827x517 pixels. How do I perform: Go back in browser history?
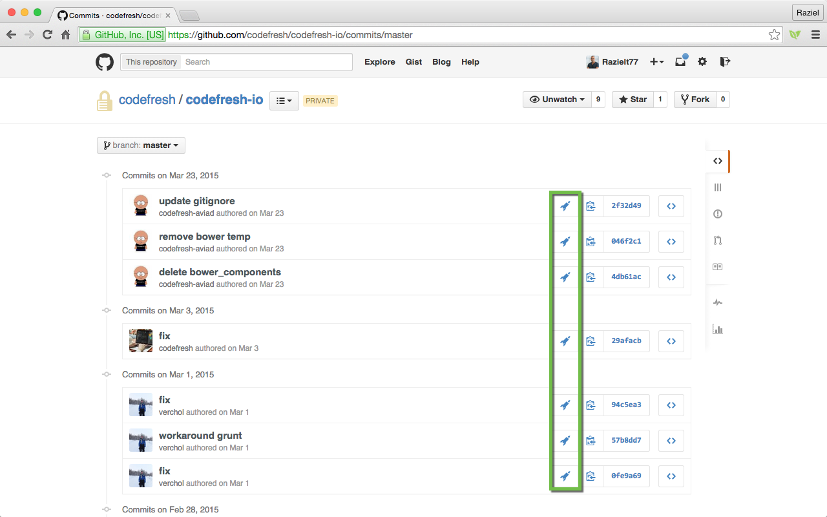tap(11, 35)
